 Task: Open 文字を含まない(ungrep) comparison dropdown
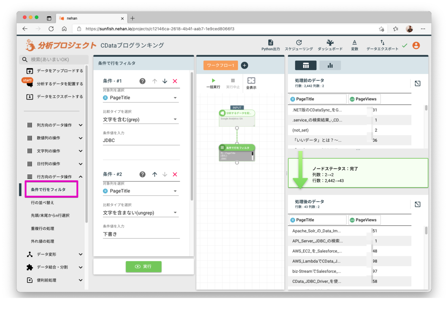tap(141, 213)
